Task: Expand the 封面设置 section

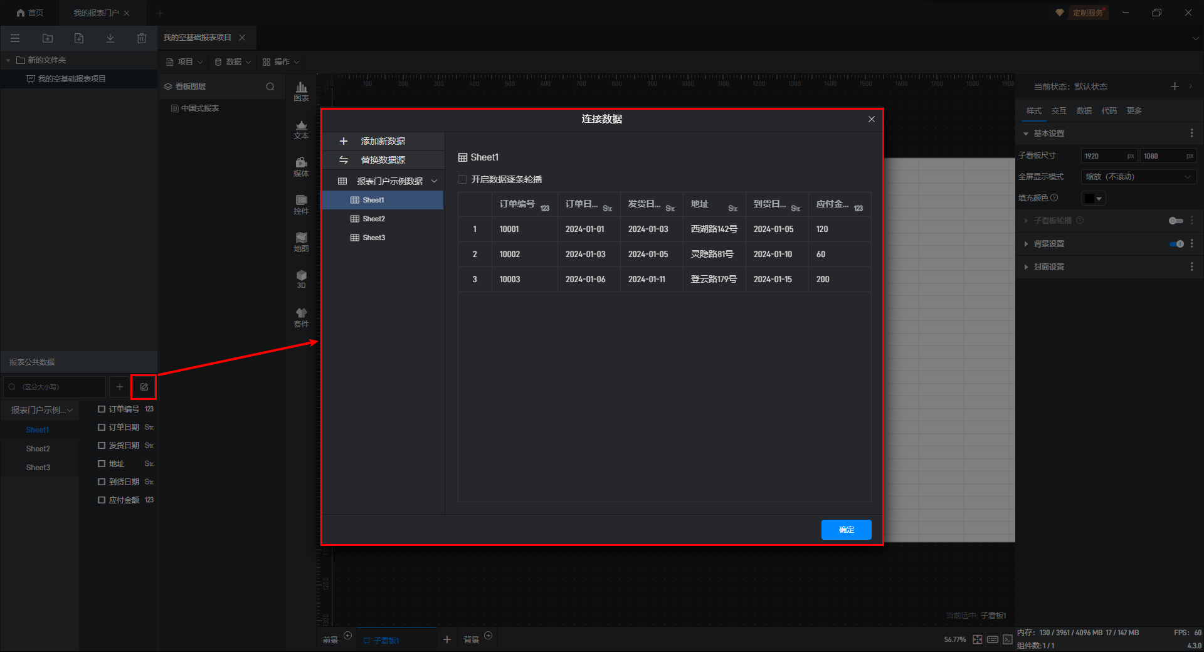Action: coord(1048,267)
